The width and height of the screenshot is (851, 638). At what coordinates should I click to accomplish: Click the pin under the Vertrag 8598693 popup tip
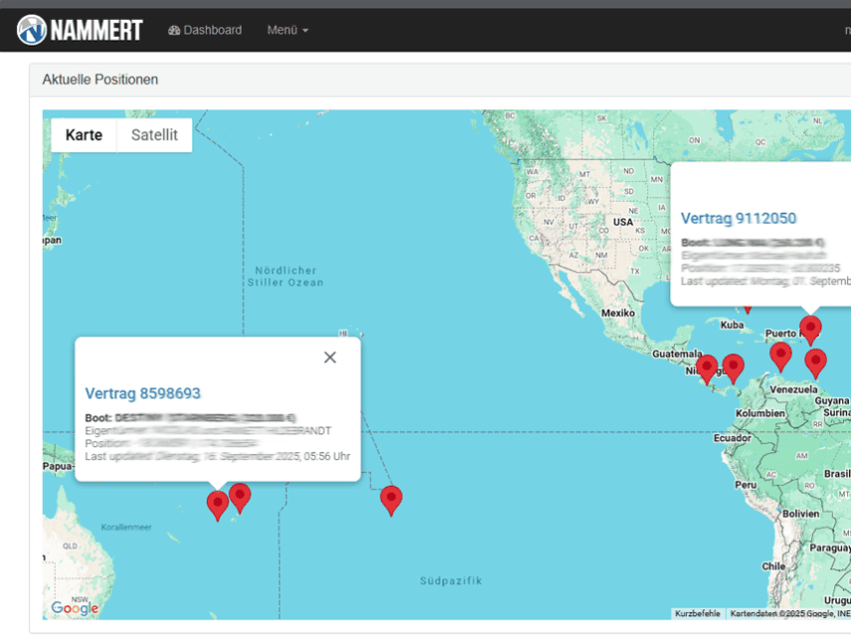point(217,504)
